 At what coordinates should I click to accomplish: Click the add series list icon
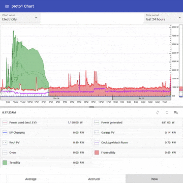point(176,112)
